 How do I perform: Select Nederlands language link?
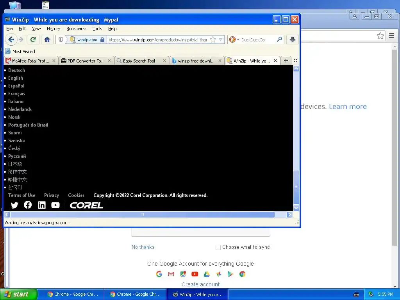pyautogui.click(x=20, y=109)
